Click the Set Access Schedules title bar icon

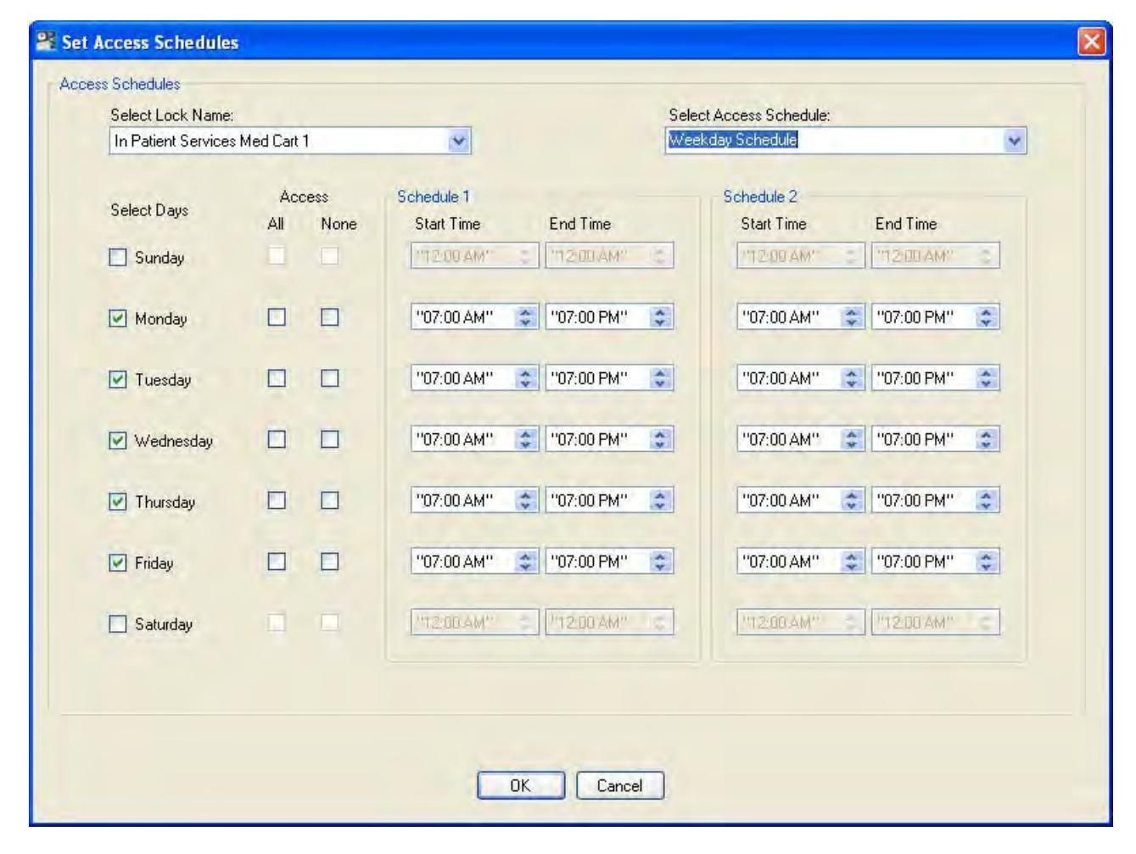click(46, 42)
